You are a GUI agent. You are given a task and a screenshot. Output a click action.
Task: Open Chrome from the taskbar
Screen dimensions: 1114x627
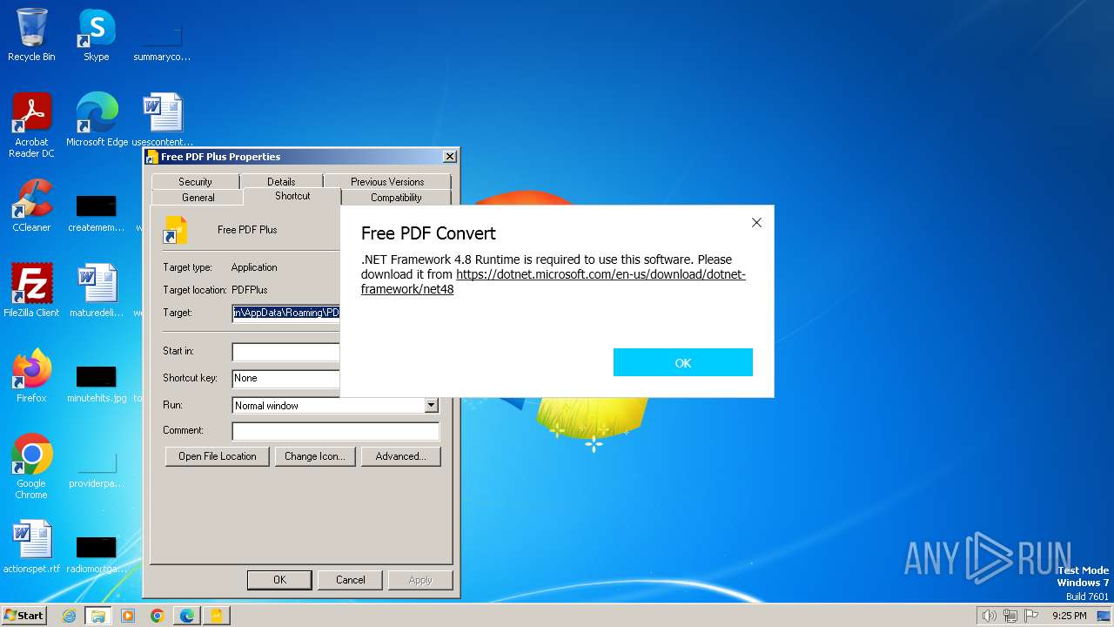click(x=157, y=616)
